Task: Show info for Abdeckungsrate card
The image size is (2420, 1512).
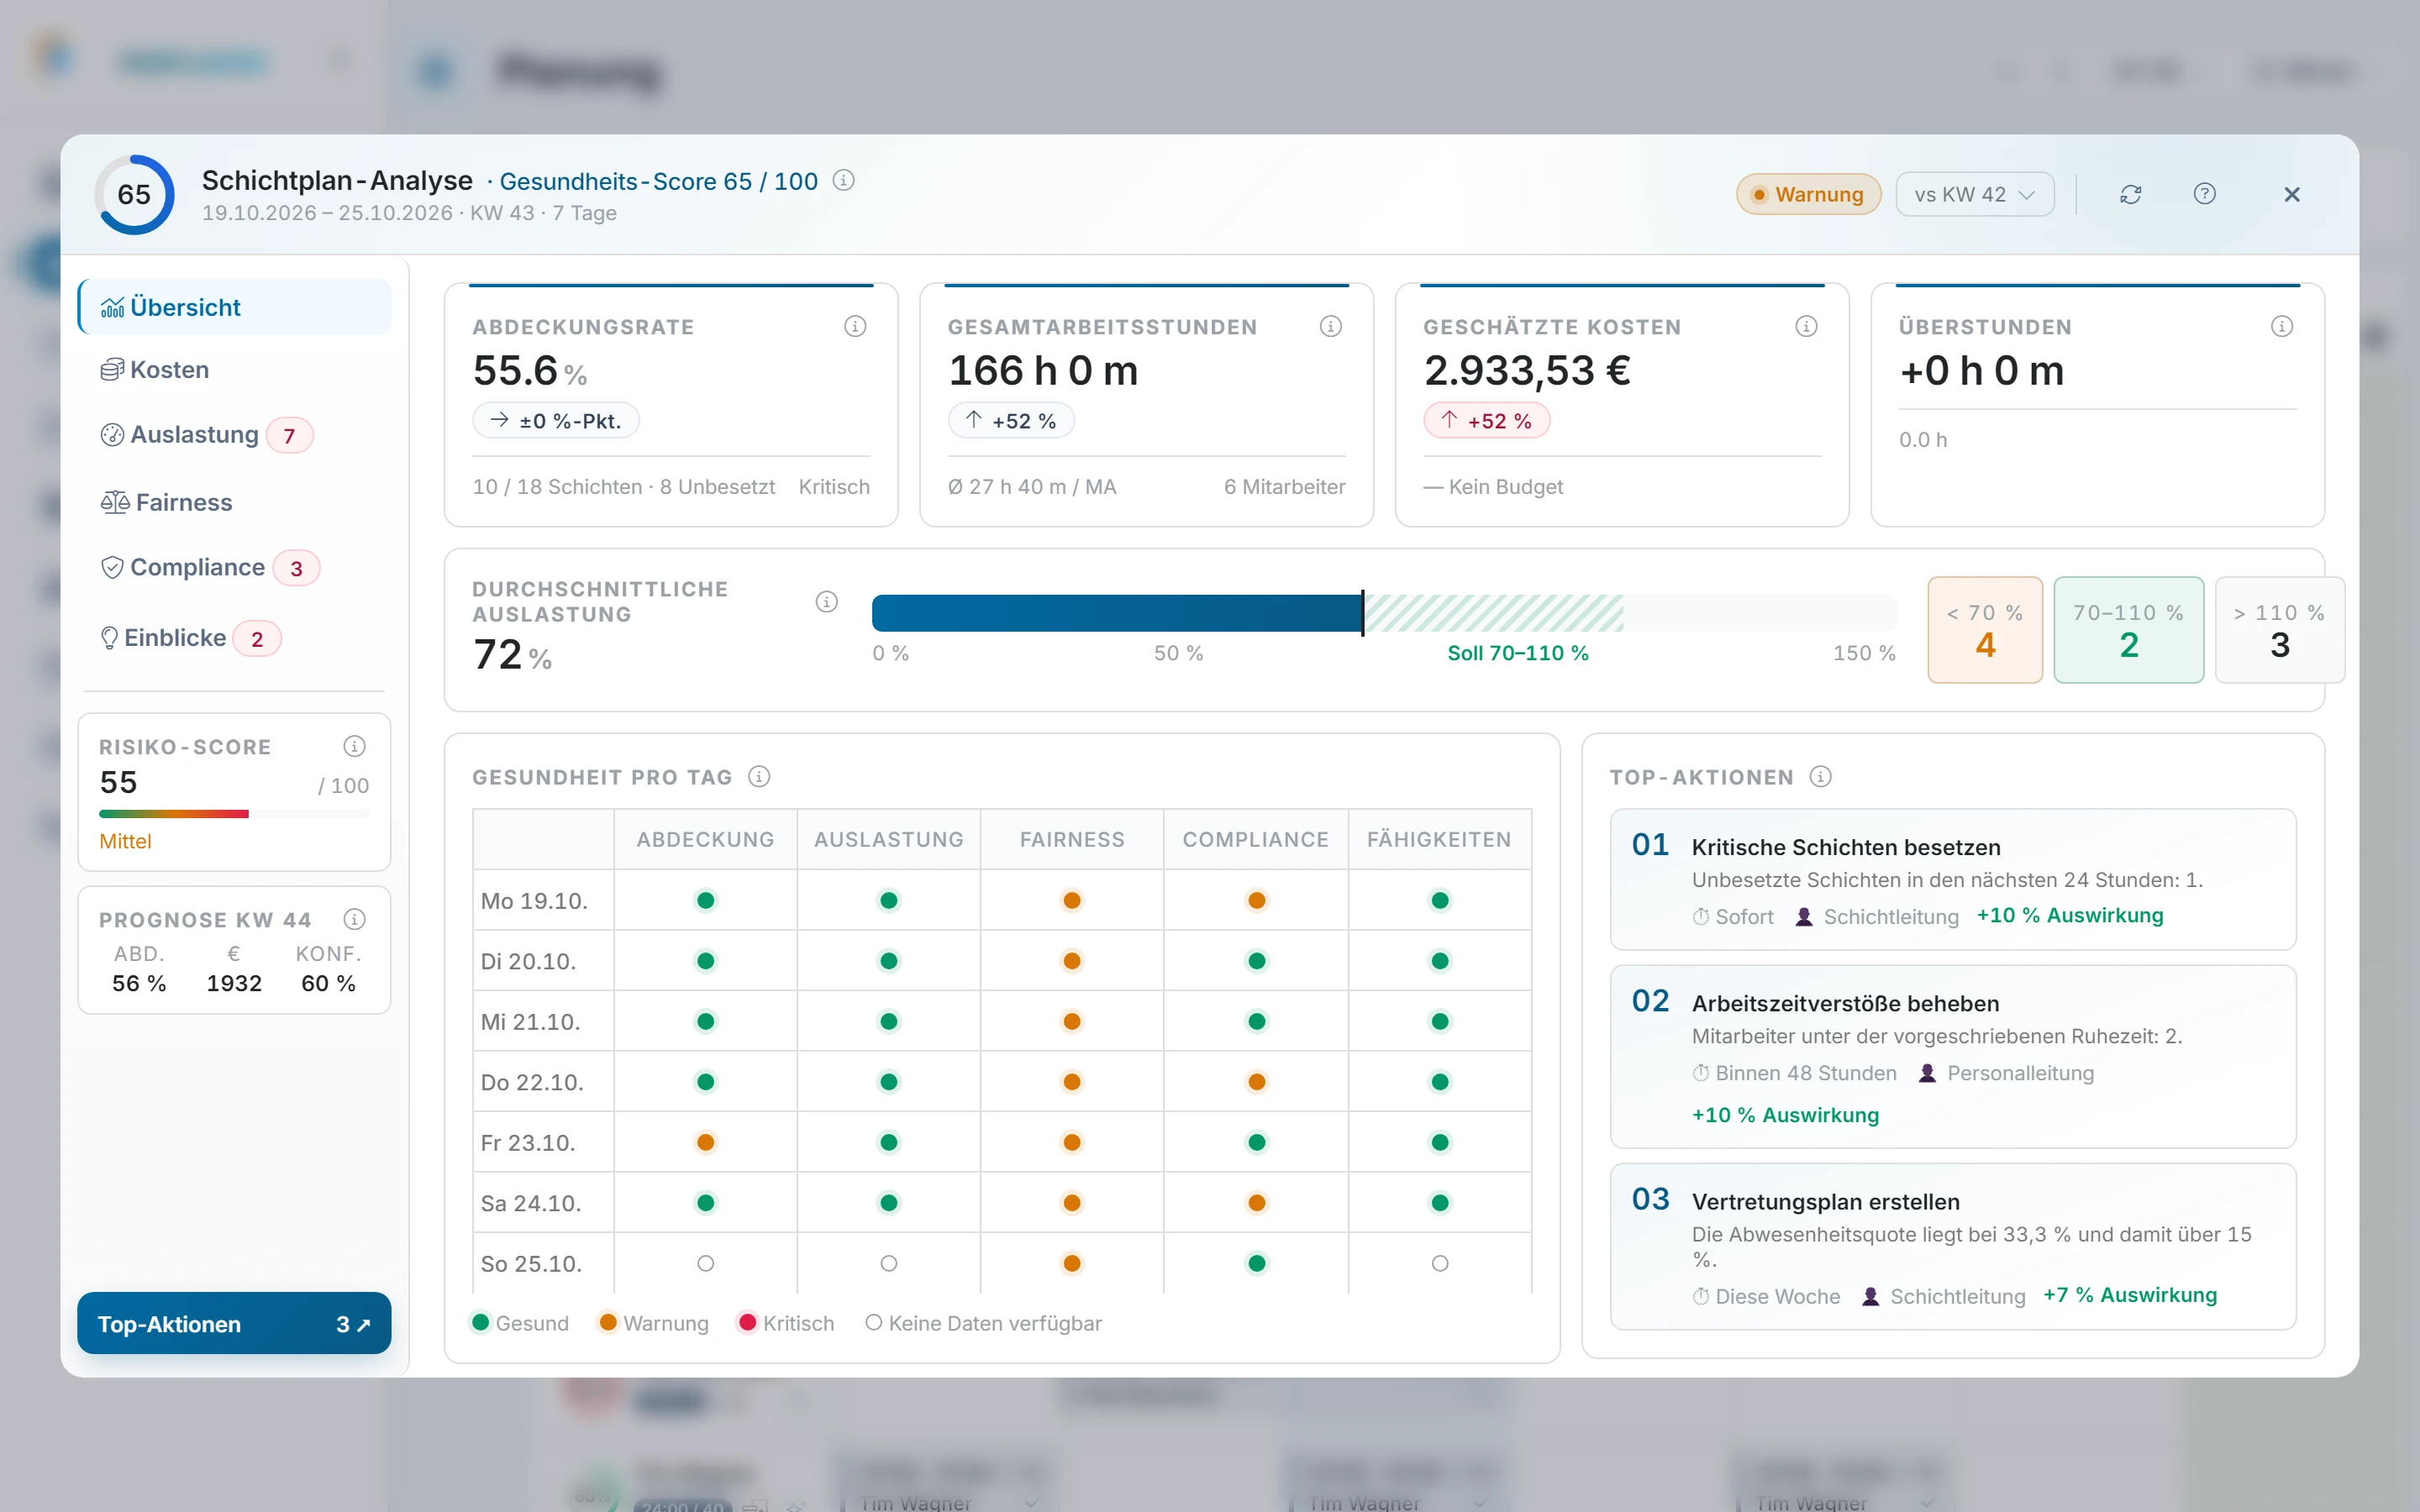Action: [x=855, y=326]
